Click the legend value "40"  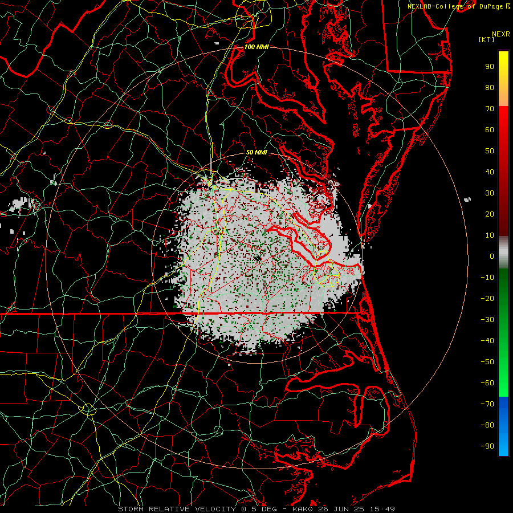(490, 172)
